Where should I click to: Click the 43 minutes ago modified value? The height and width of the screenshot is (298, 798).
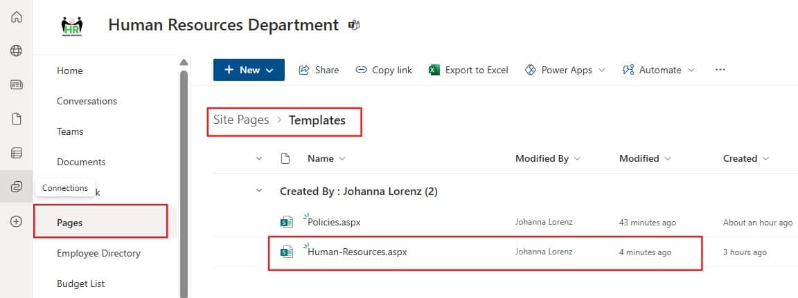coord(648,223)
